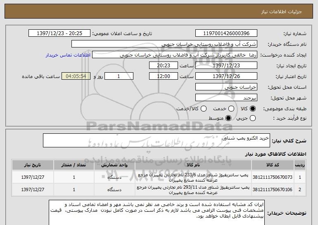
Task: Click the remaining time counter 04:05:54
Action: (x=76, y=76)
